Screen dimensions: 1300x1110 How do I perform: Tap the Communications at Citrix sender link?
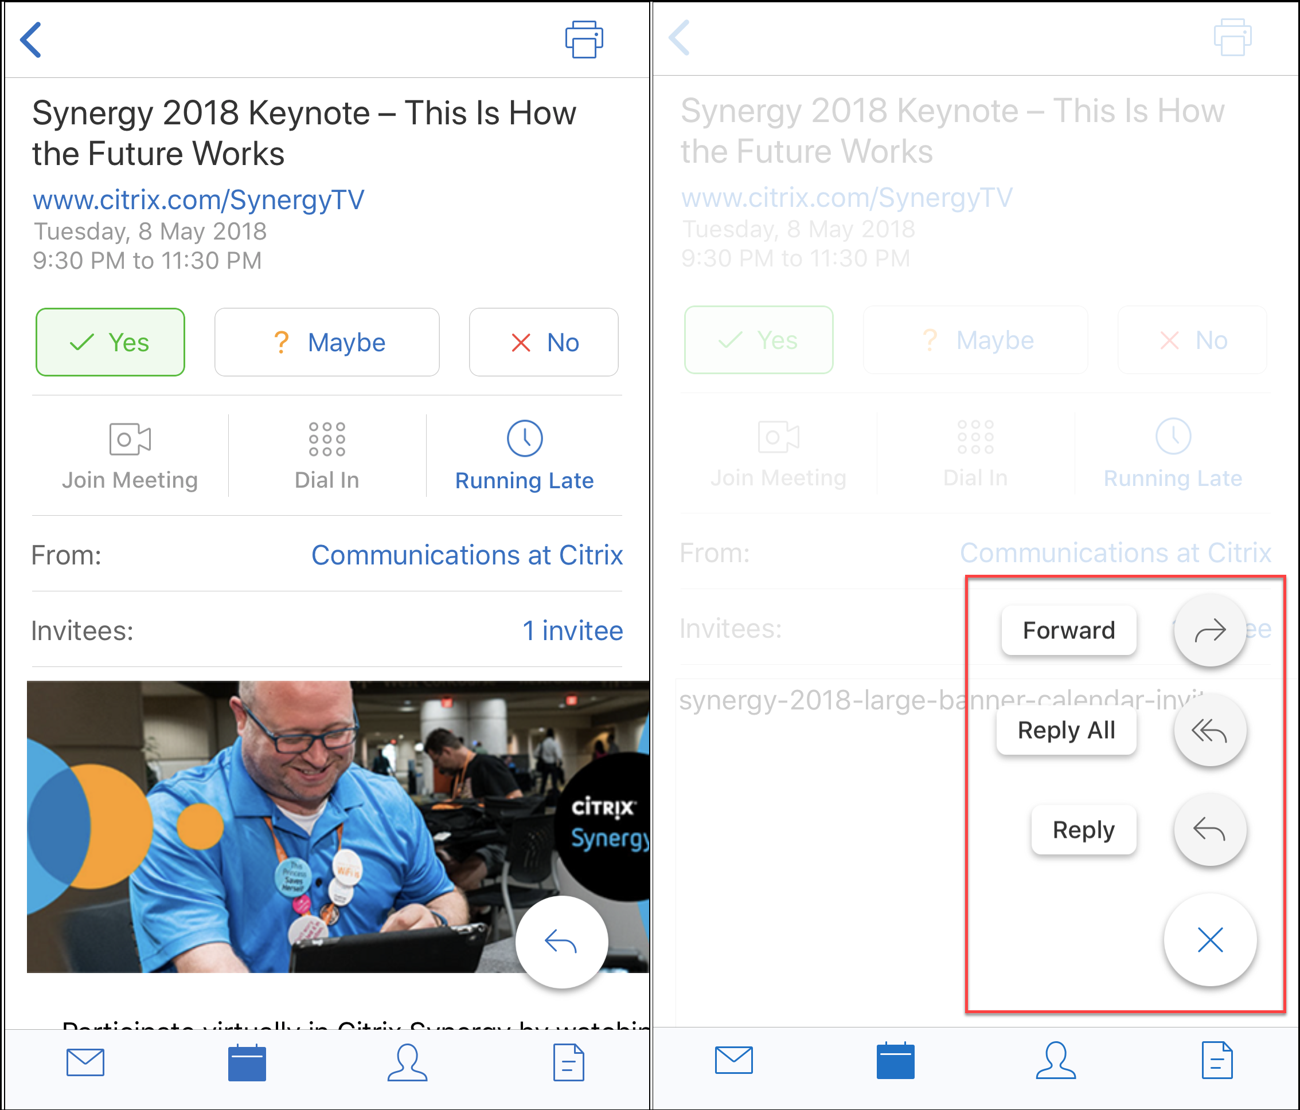474,554
